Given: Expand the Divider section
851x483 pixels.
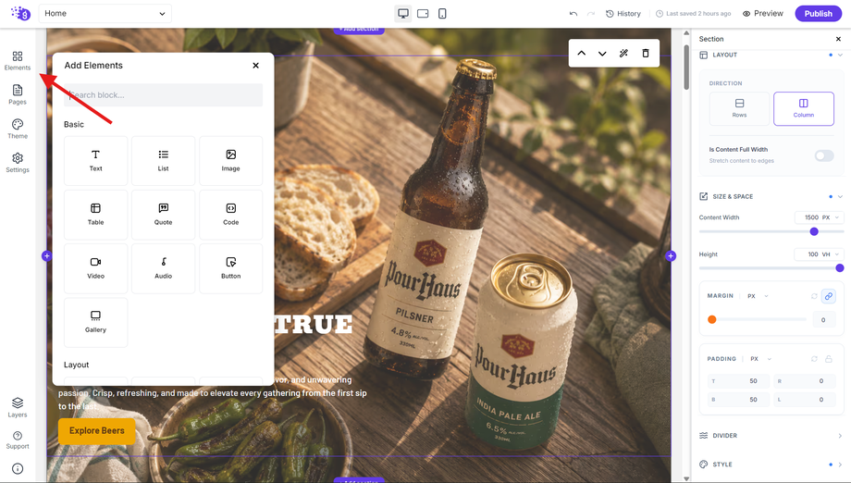Looking at the screenshot, I should point(771,435).
